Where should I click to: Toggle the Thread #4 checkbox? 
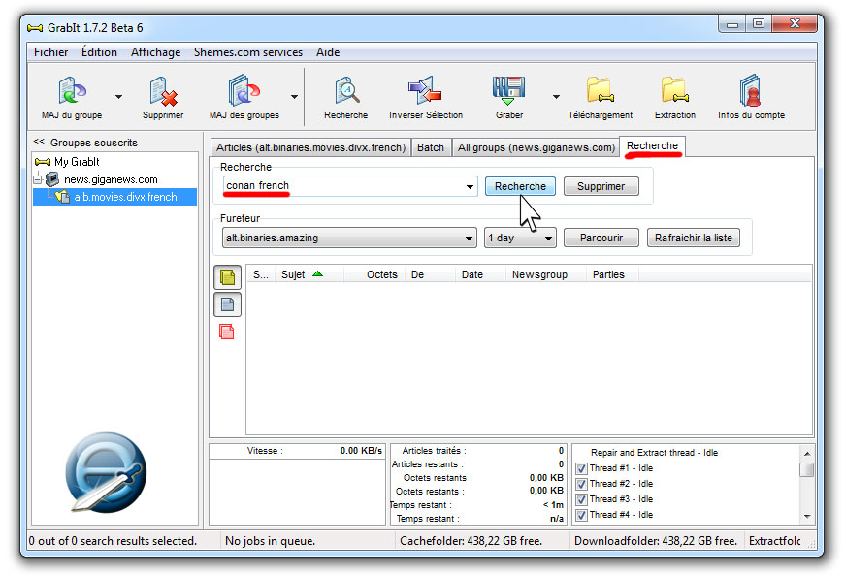pyautogui.click(x=581, y=515)
